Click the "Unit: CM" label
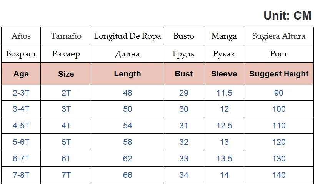The width and height of the screenshot is (315, 184). [x=287, y=15]
